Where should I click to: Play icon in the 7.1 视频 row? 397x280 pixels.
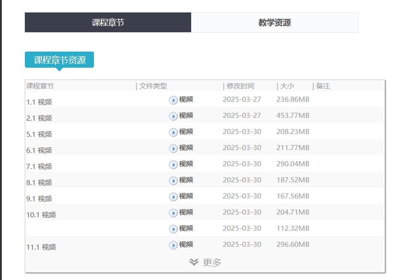tap(173, 165)
